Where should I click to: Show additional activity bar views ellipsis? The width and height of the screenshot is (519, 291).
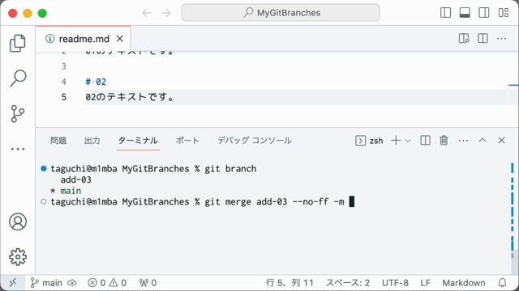pos(18,149)
